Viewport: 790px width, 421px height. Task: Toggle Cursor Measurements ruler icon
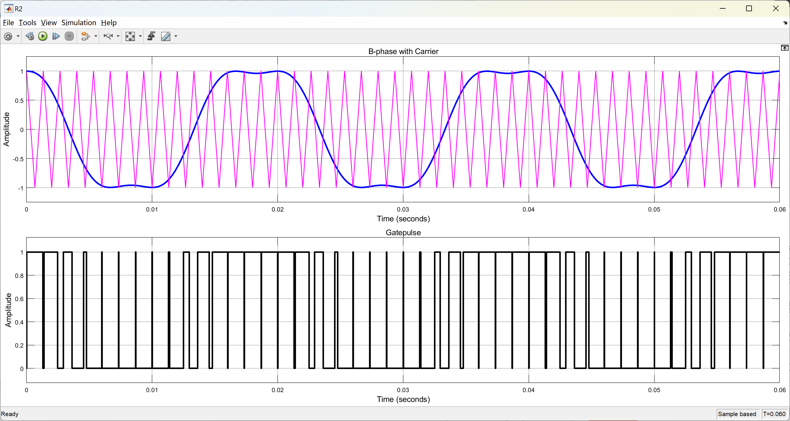click(166, 36)
